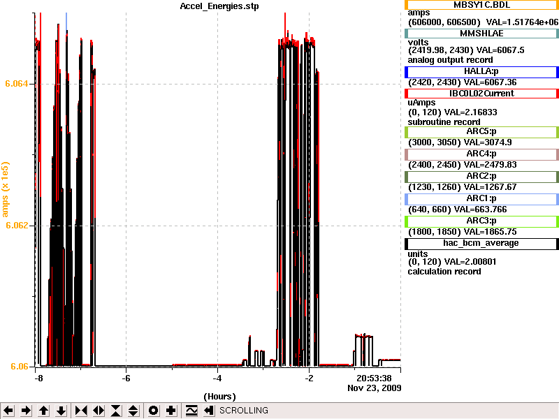Compress the vertical axis range
The width and height of the screenshot is (559, 419).
pos(116,411)
